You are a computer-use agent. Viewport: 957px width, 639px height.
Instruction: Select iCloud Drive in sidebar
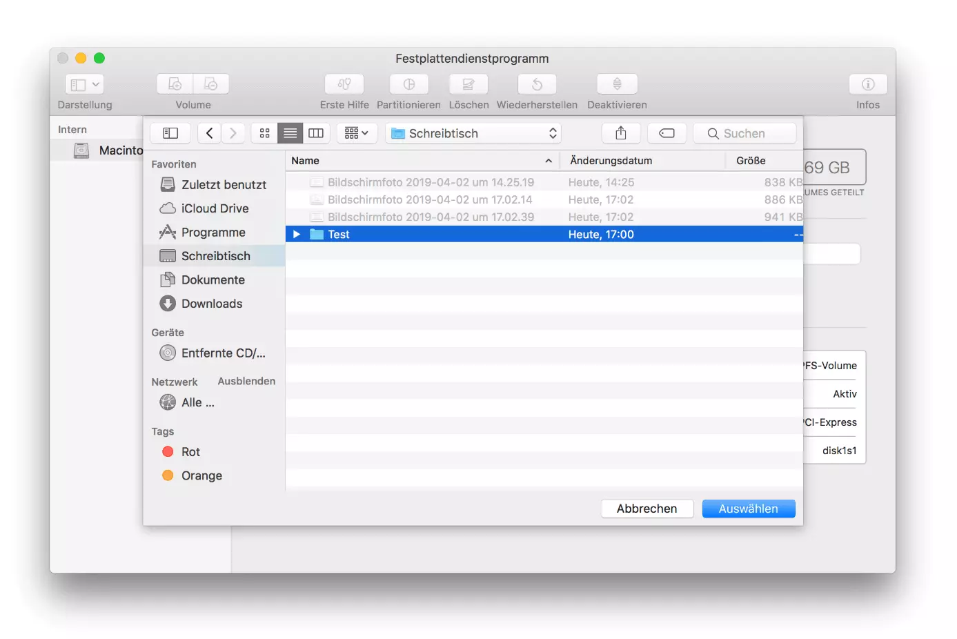[x=215, y=208]
